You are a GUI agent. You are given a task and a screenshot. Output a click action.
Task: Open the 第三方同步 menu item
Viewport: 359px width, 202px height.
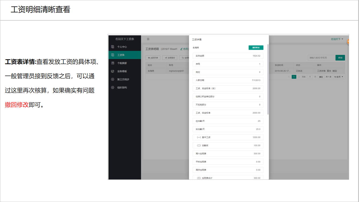125,79
